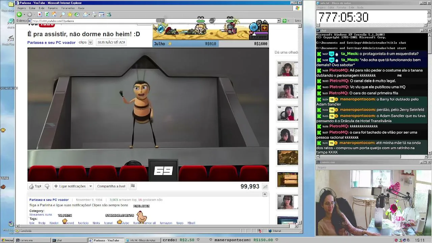The width and height of the screenshot is (432, 243).
Task: Open the dropdown arrow beside Ligar notificações
Action: pyautogui.click(x=90, y=186)
